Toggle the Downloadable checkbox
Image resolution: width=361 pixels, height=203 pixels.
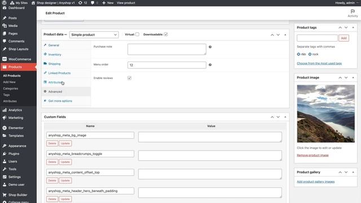(166, 34)
